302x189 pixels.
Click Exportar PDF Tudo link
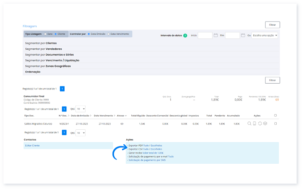click(x=146, y=145)
